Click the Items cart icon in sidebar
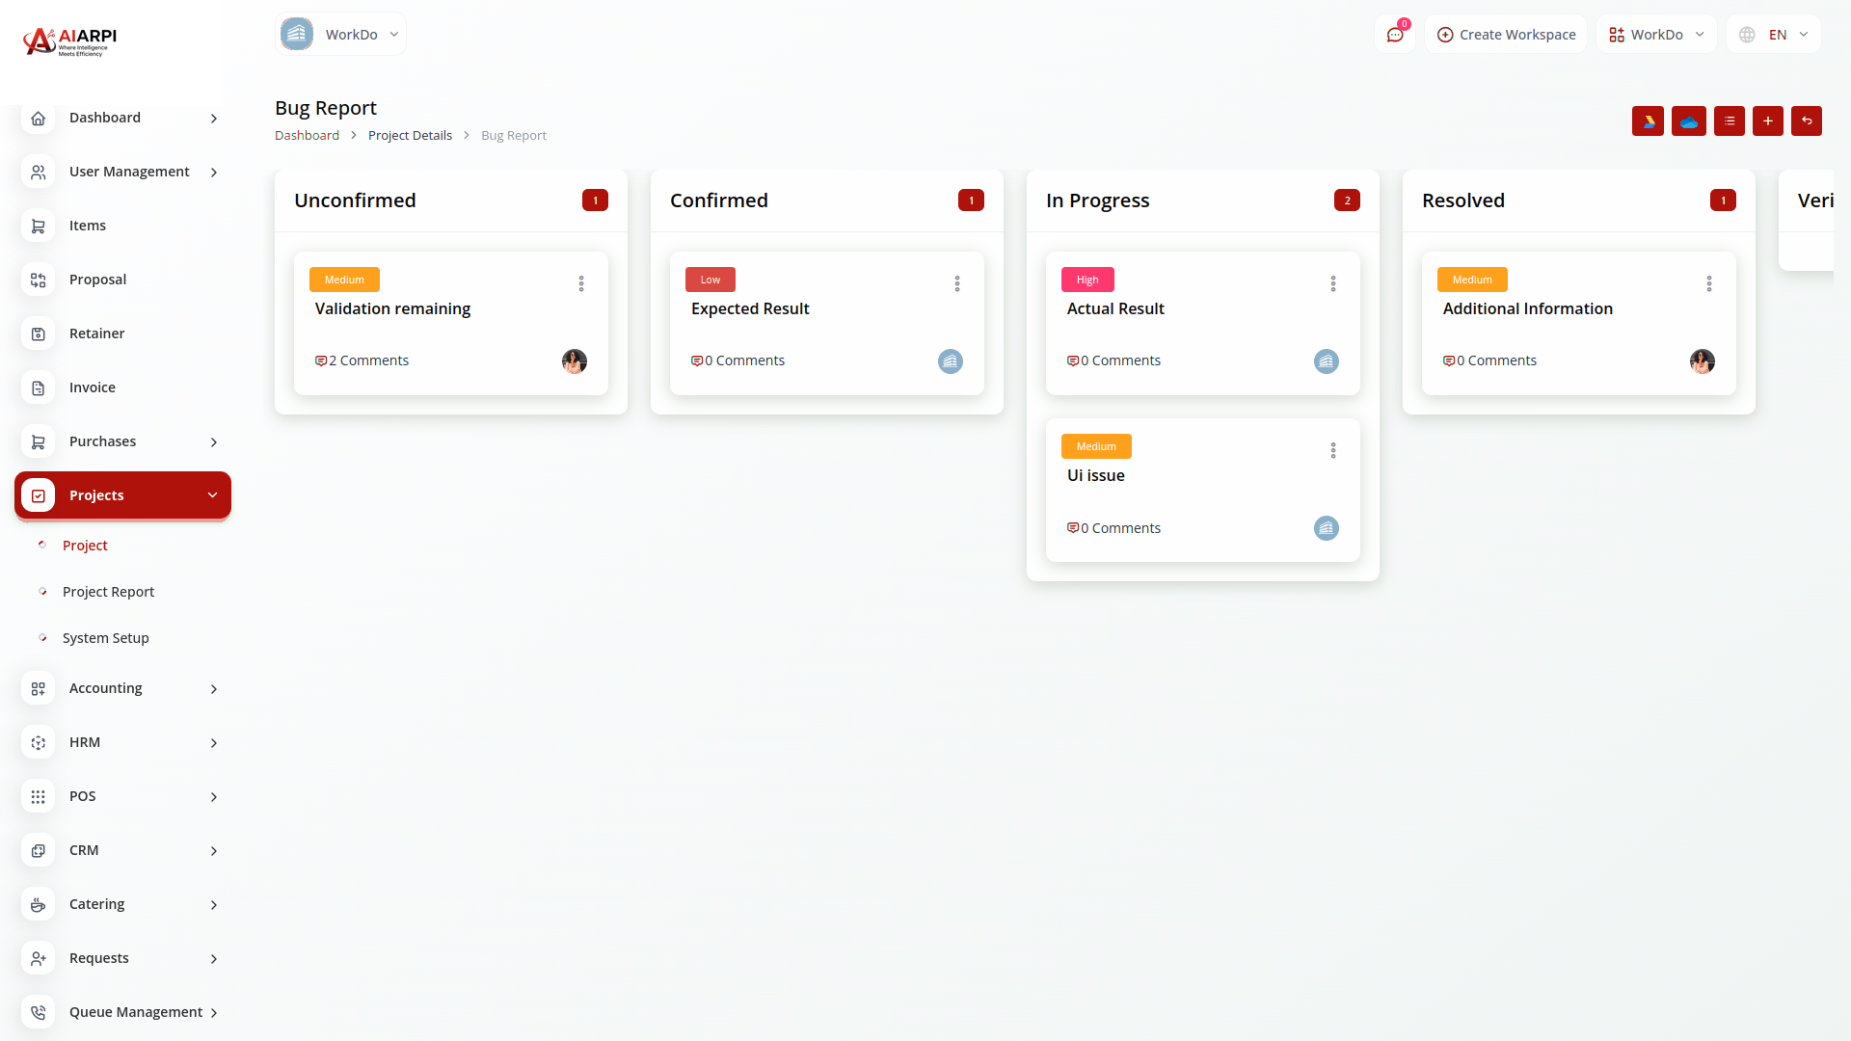This screenshot has height=1041, width=1851. [x=38, y=226]
